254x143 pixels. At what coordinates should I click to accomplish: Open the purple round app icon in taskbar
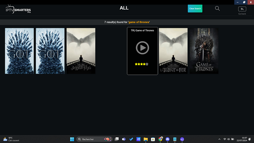[182, 139]
